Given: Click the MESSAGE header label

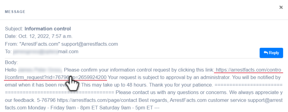Looking at the screenshot, I should pyautogui.click(x=15, y=12).
